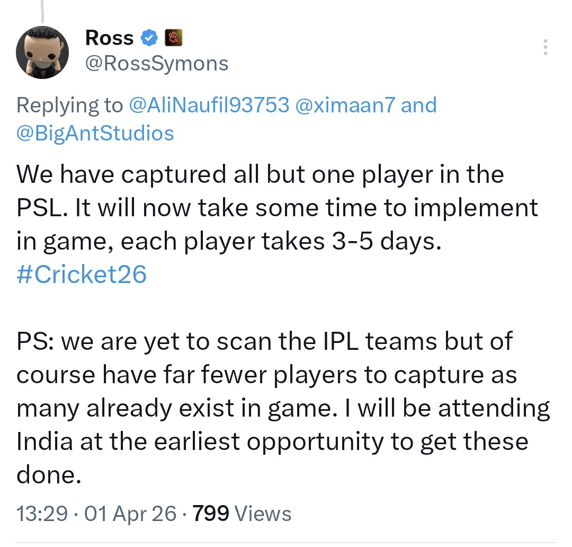Screen dimensions: 572x547
Task: Click the thread connector line above avatar
Action: [x=41, y=11]
